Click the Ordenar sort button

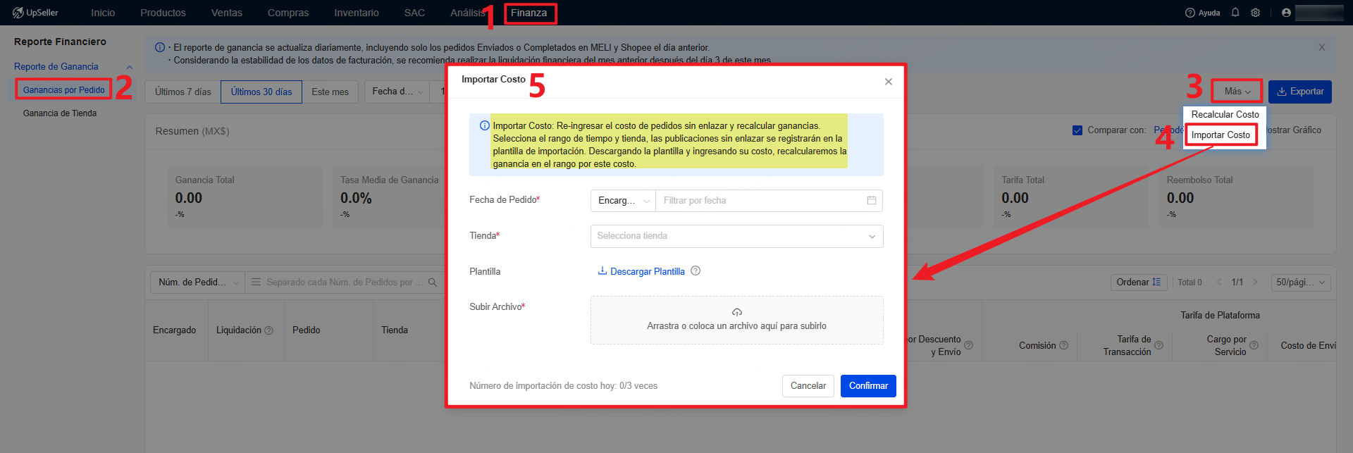[1139, 283]
